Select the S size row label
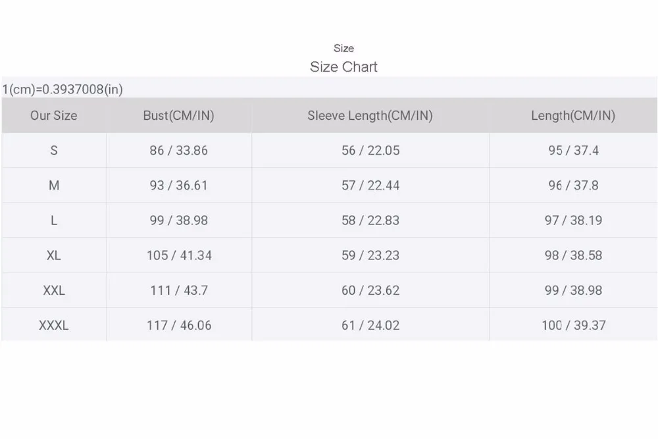The image size is (658, 439). (x=54, y=150)
